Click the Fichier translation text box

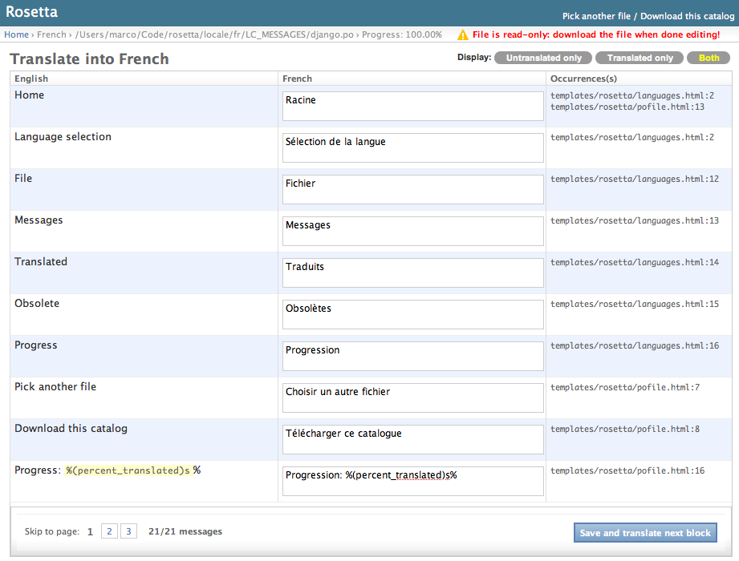[413, 189]
